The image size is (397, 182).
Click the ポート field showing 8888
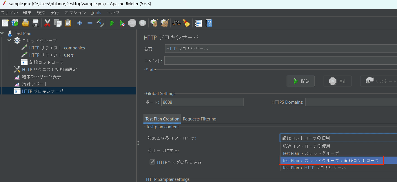click(x=203, y=102)
